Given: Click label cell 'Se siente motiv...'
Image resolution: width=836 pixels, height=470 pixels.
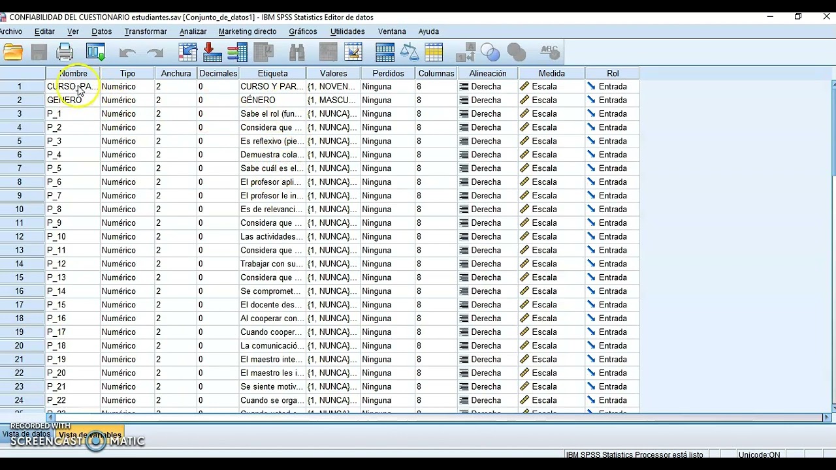Looking at the screenshot, I should click(x=272, y=386).
